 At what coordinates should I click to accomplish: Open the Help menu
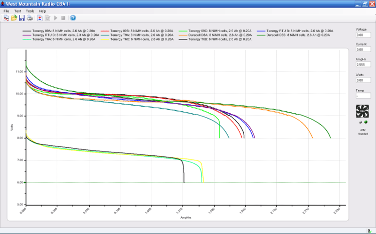pyautogui.click(x=43, y=10)
